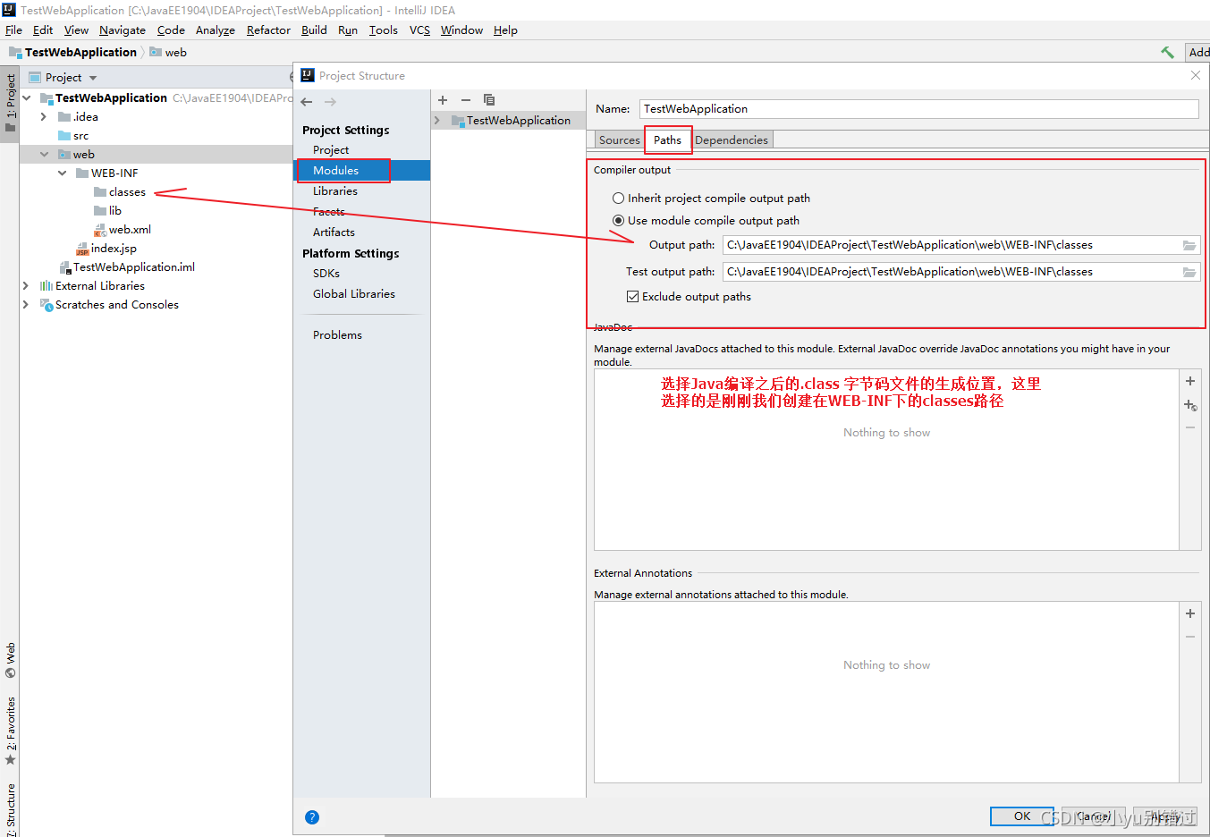Open the Web tool window tab
Screen dimensions: 1210x837
(x=10, y=660)
